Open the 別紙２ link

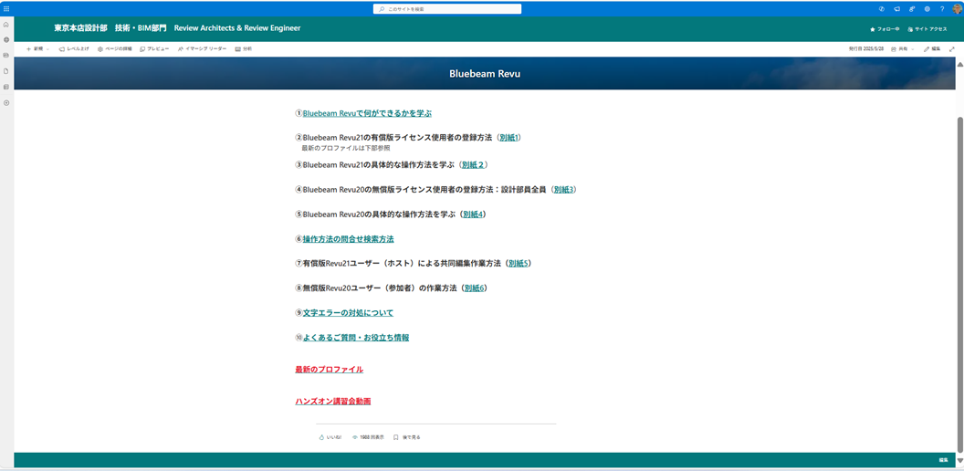(x=474, y=165)
